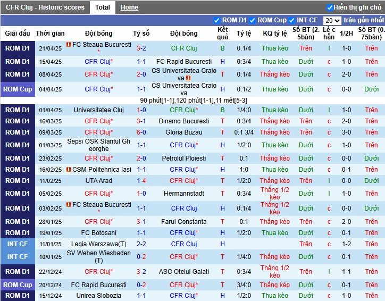Image resolution: width=385 pixels, height=301 pixels.
Task: Select the ROM Cup label on 20/12/24 row
Action: [18, 285]
